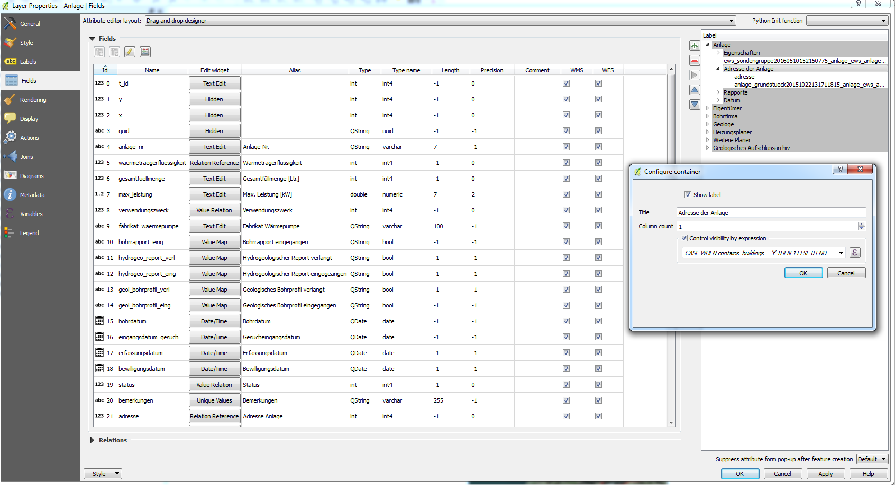Toggle WFS checkbox for t_id row
The image size is (895, 485).
(598, 83)
